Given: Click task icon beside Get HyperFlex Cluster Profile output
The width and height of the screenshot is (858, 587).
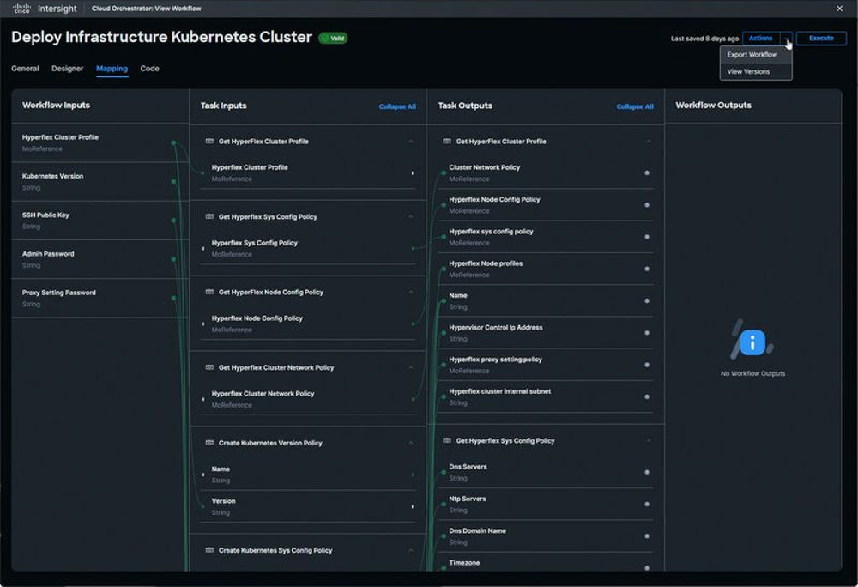Looking at the screenshot, I should [446, 141].
